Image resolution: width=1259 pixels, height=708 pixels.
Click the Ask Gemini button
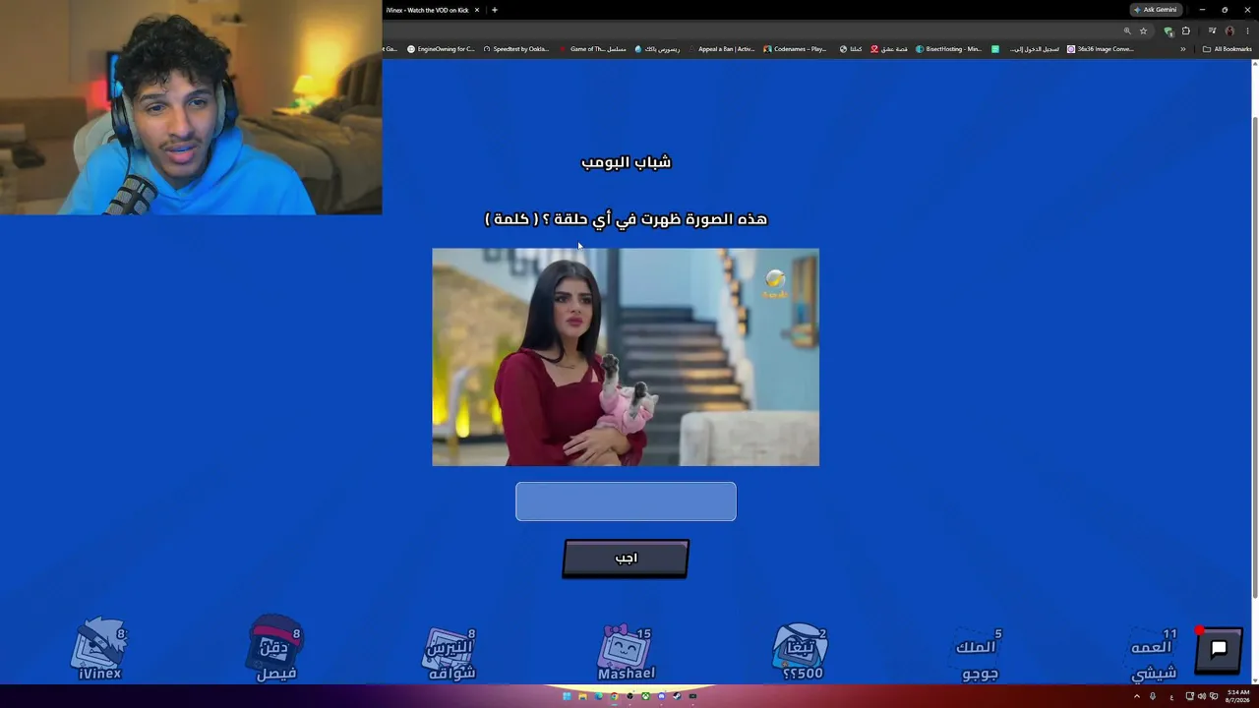click(1156, 10)
